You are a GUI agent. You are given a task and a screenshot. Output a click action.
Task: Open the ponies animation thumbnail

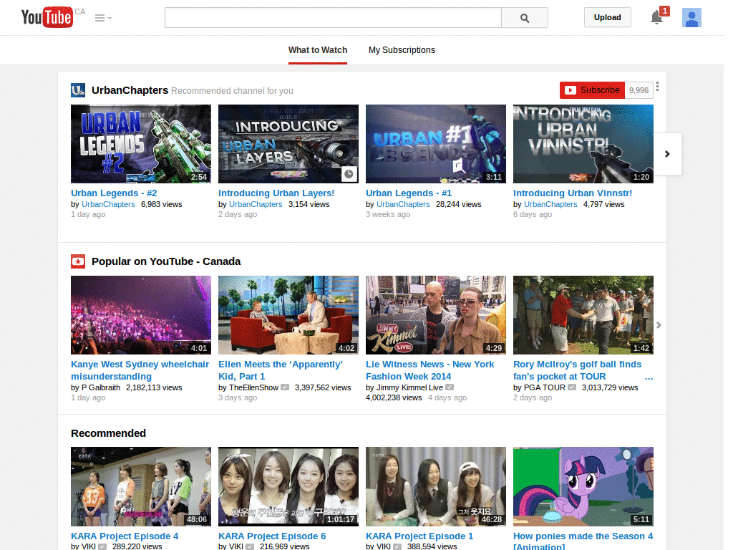[x=583, y=486]
